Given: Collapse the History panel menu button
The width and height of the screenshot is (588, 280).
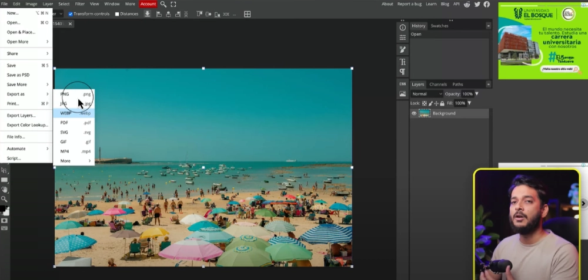Looking at the screenshot, I should [x=488, y=26].
